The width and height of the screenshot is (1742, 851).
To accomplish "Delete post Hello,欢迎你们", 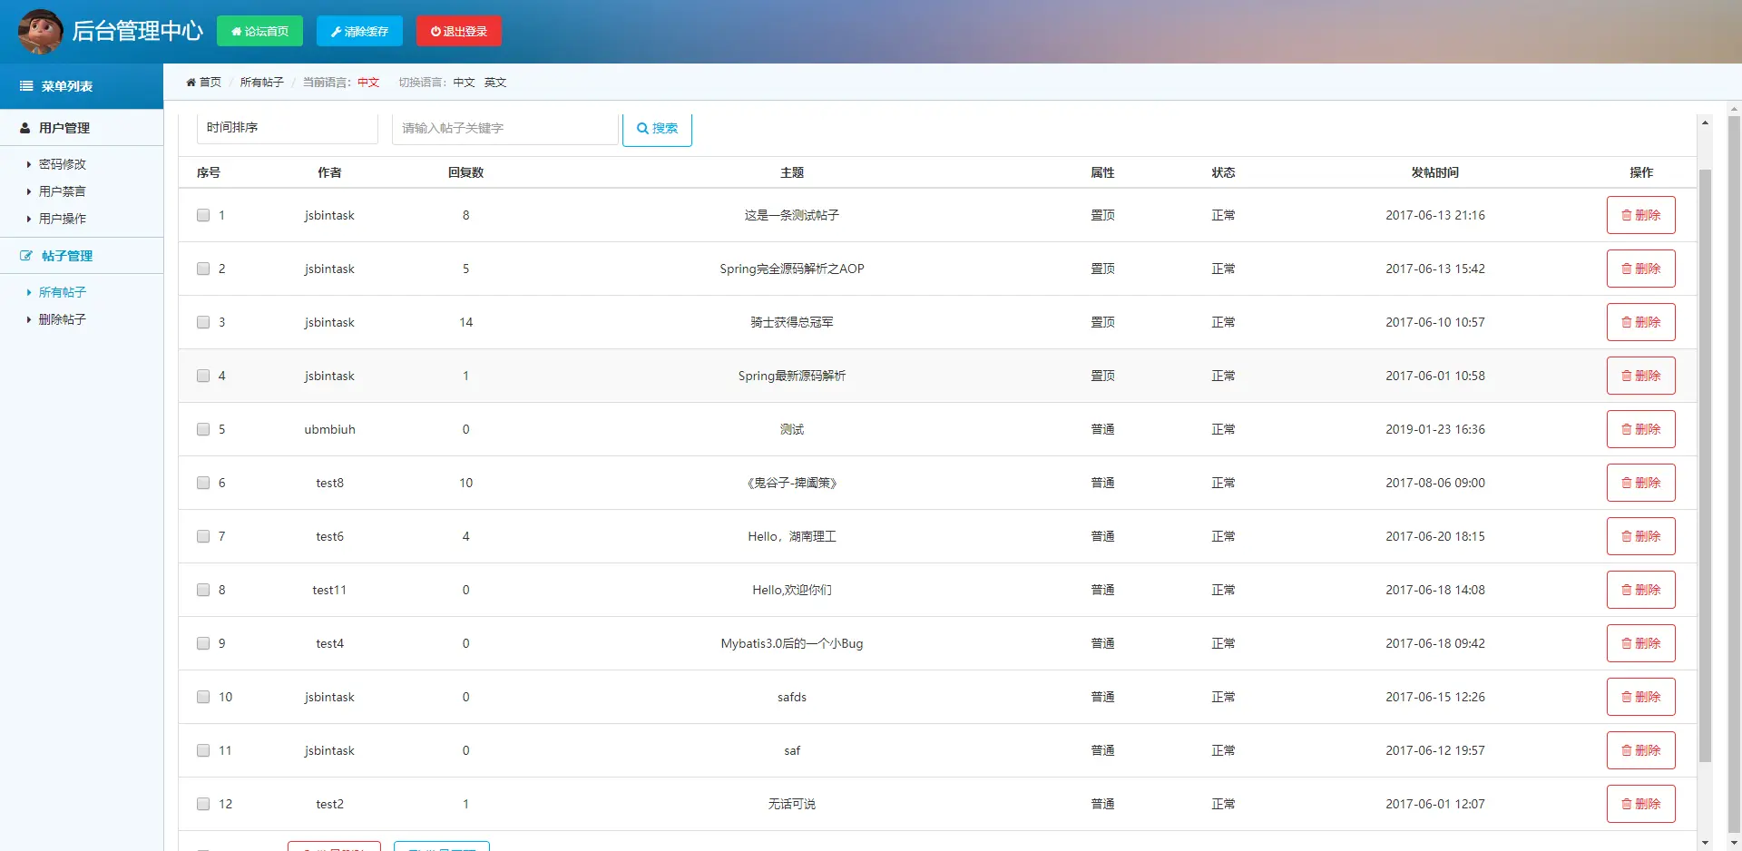I will click(1640, 590).
